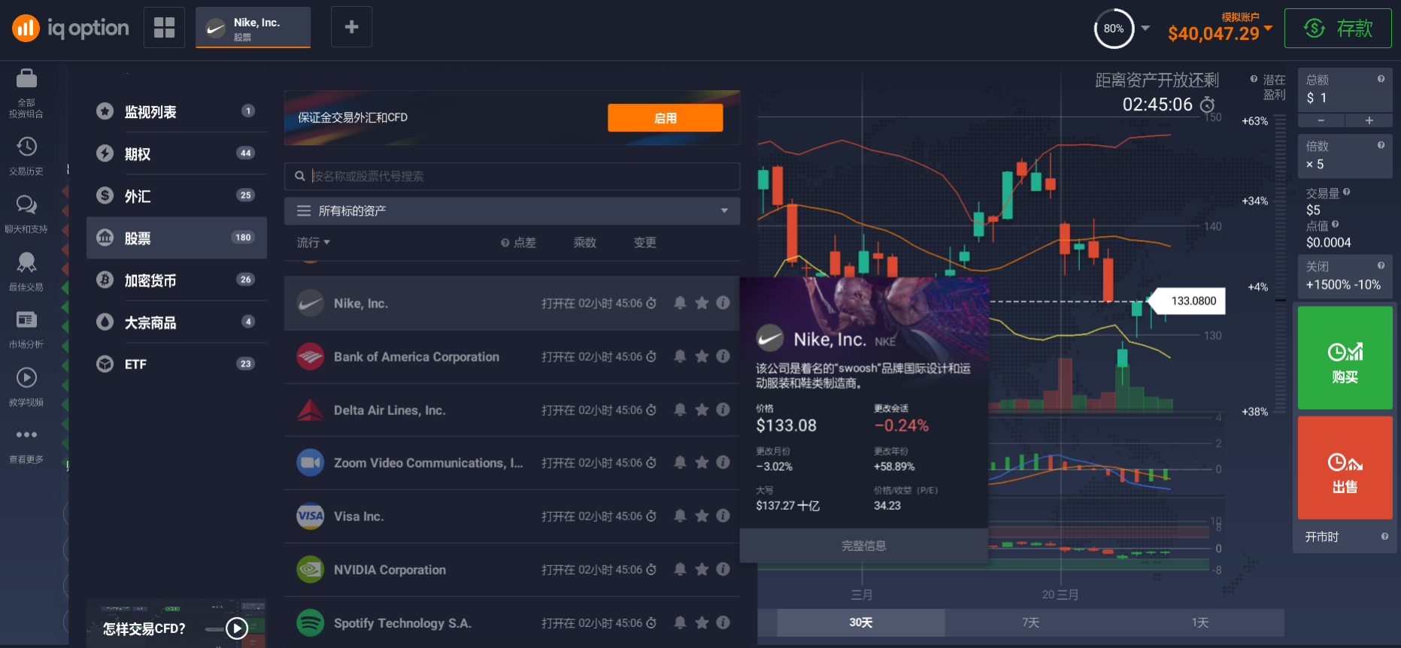
Task: Open the 关闭 auto-close settings
Action: [1345, 277]
